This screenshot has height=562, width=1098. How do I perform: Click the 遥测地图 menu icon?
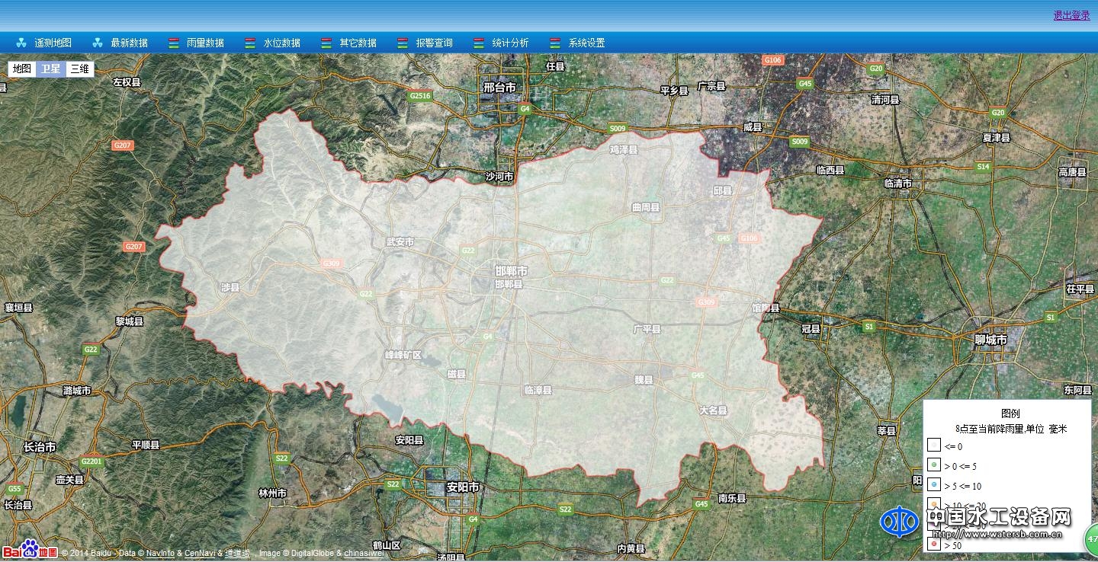coord(21,43)
